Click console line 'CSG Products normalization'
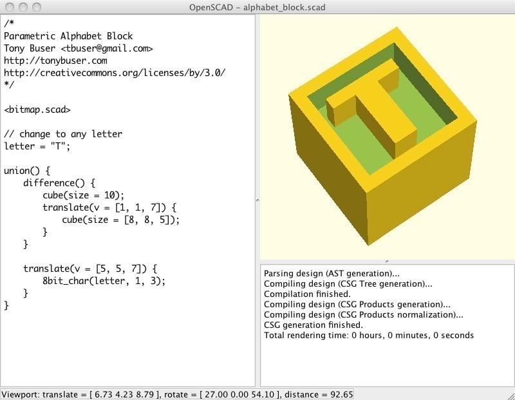Screen dimensions: 515x400 tap(364, 314)
